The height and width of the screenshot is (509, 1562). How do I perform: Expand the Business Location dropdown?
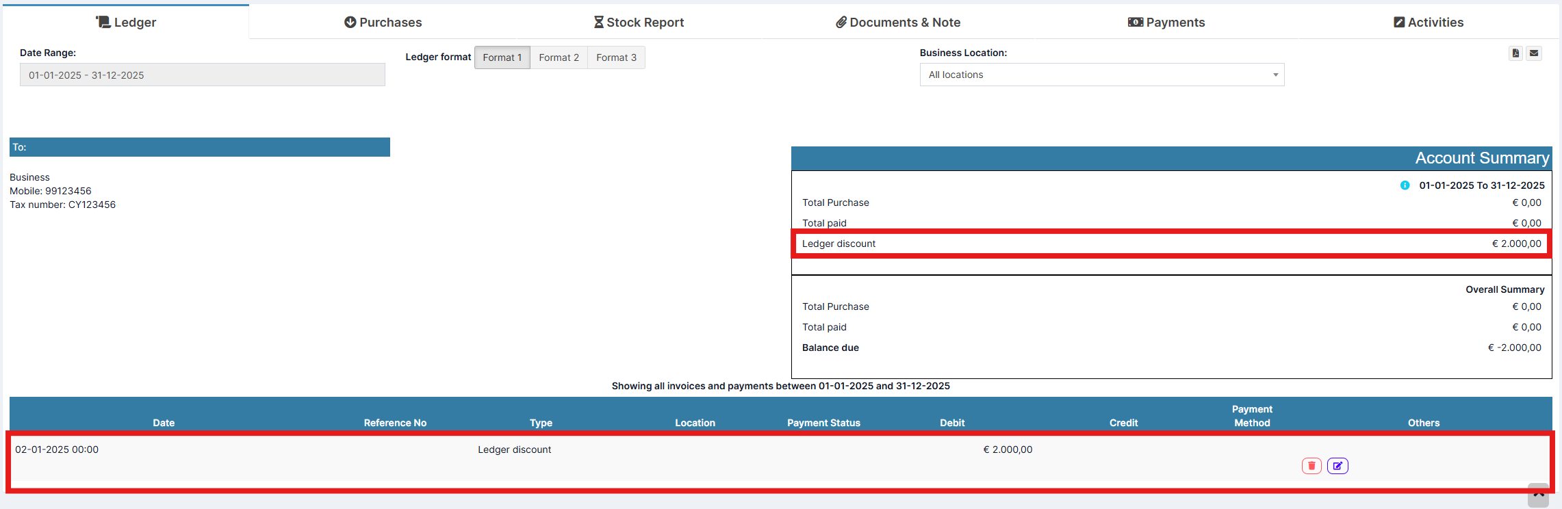point(1101,75)
